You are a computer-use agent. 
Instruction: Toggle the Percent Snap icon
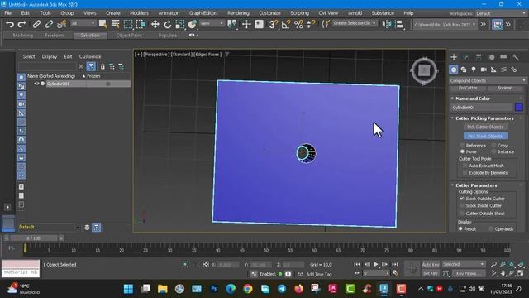click(298, 24)
